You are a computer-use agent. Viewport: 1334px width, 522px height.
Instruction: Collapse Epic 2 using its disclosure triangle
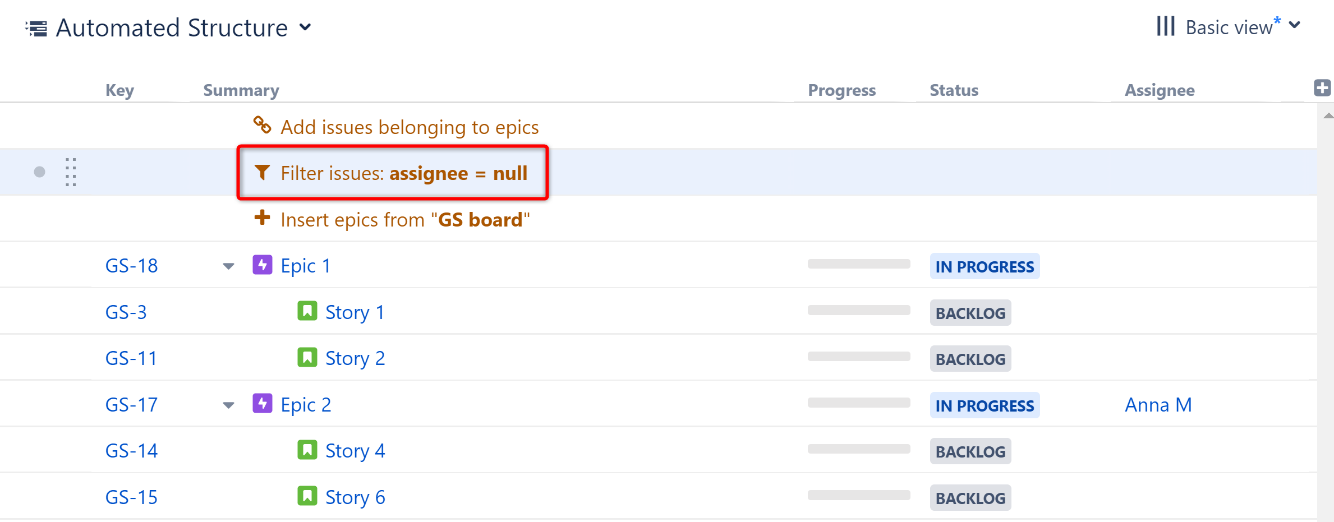(228, 405)
